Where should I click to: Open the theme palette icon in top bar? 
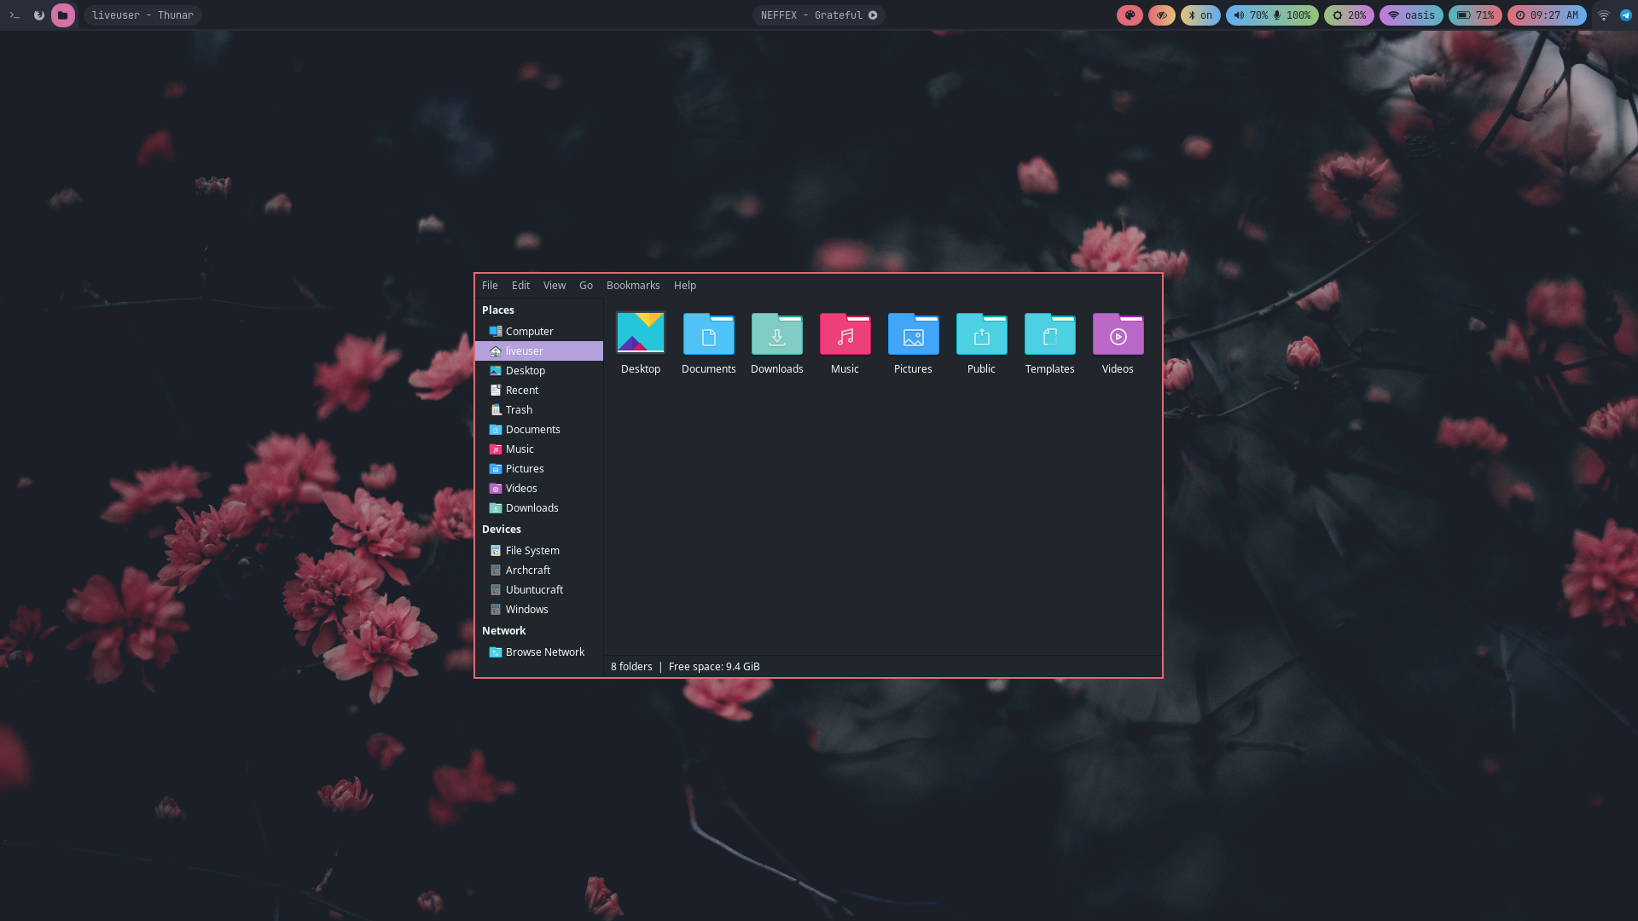(1130, 15)
